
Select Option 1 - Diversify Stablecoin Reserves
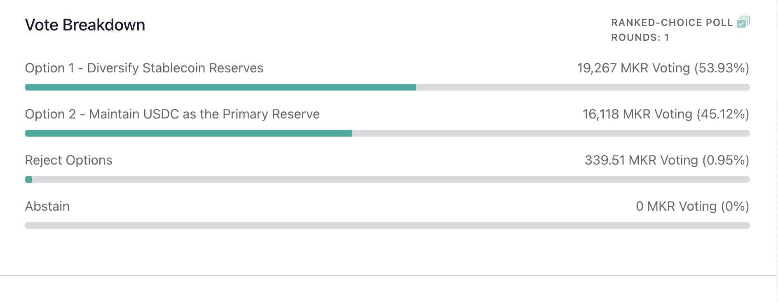(x=144, y=68)
